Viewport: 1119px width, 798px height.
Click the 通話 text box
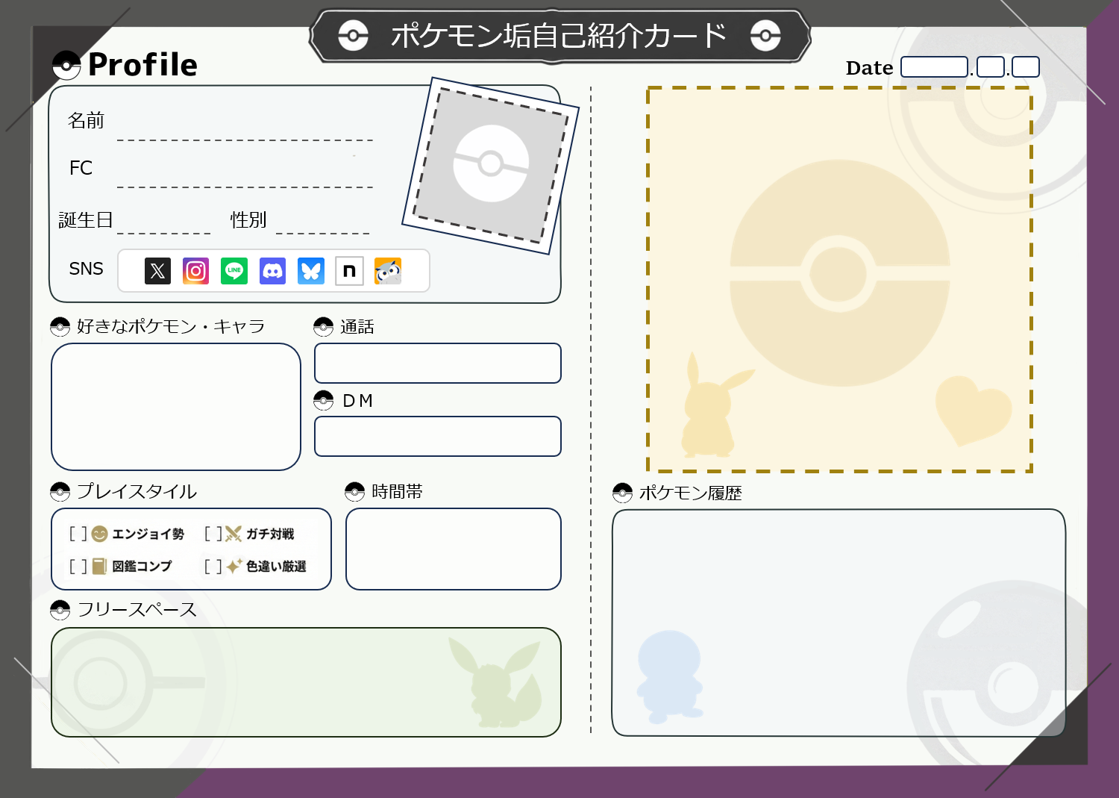pos(438,364)
